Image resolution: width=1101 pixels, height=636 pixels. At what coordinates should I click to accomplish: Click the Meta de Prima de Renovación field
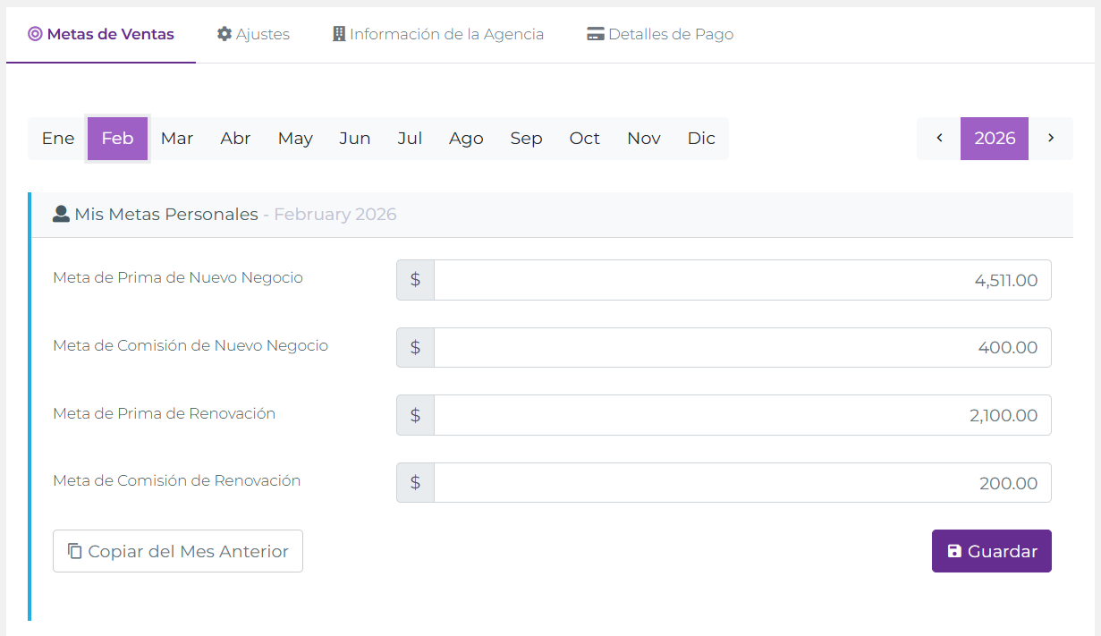741,415
